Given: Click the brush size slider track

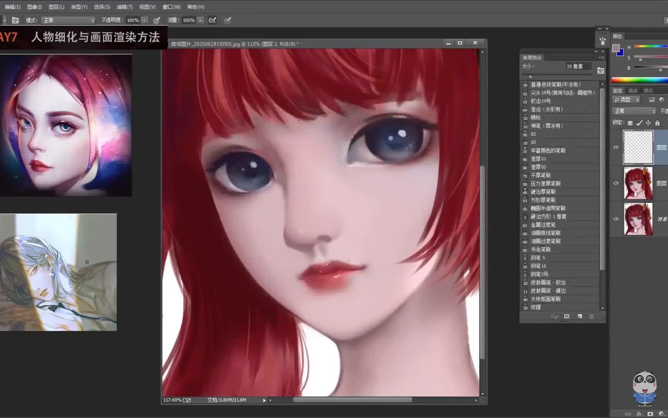Looking at the screenshot, I should click(x=557, y=75).
